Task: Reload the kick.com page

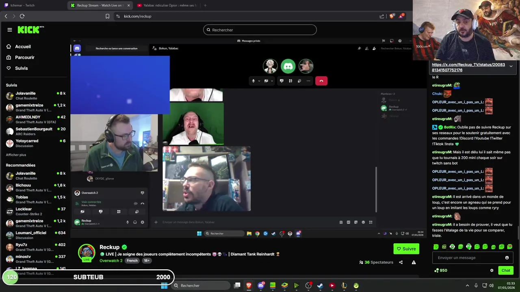Action: pyautogui.click(x=22, y=16)
